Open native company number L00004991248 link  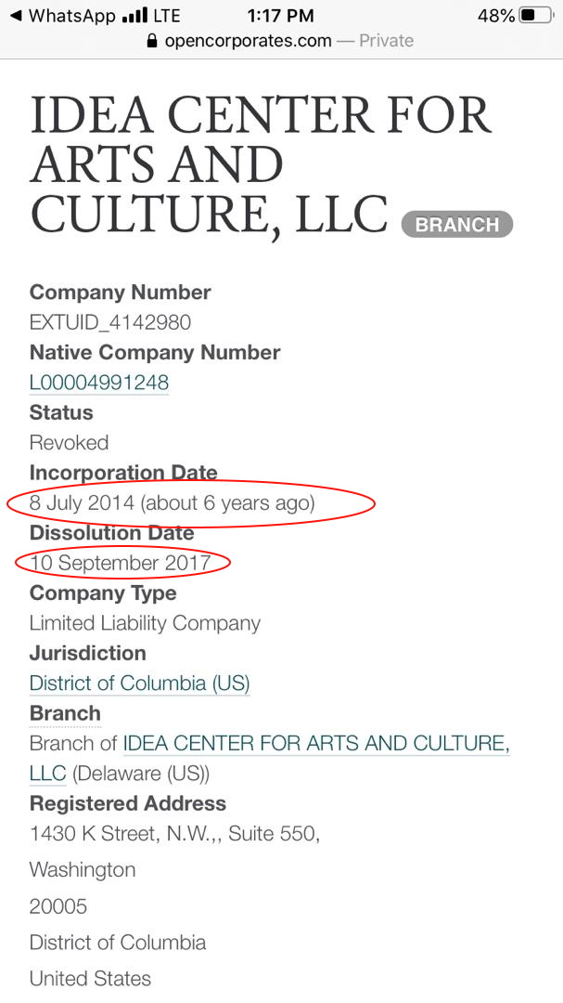point(99,383)
